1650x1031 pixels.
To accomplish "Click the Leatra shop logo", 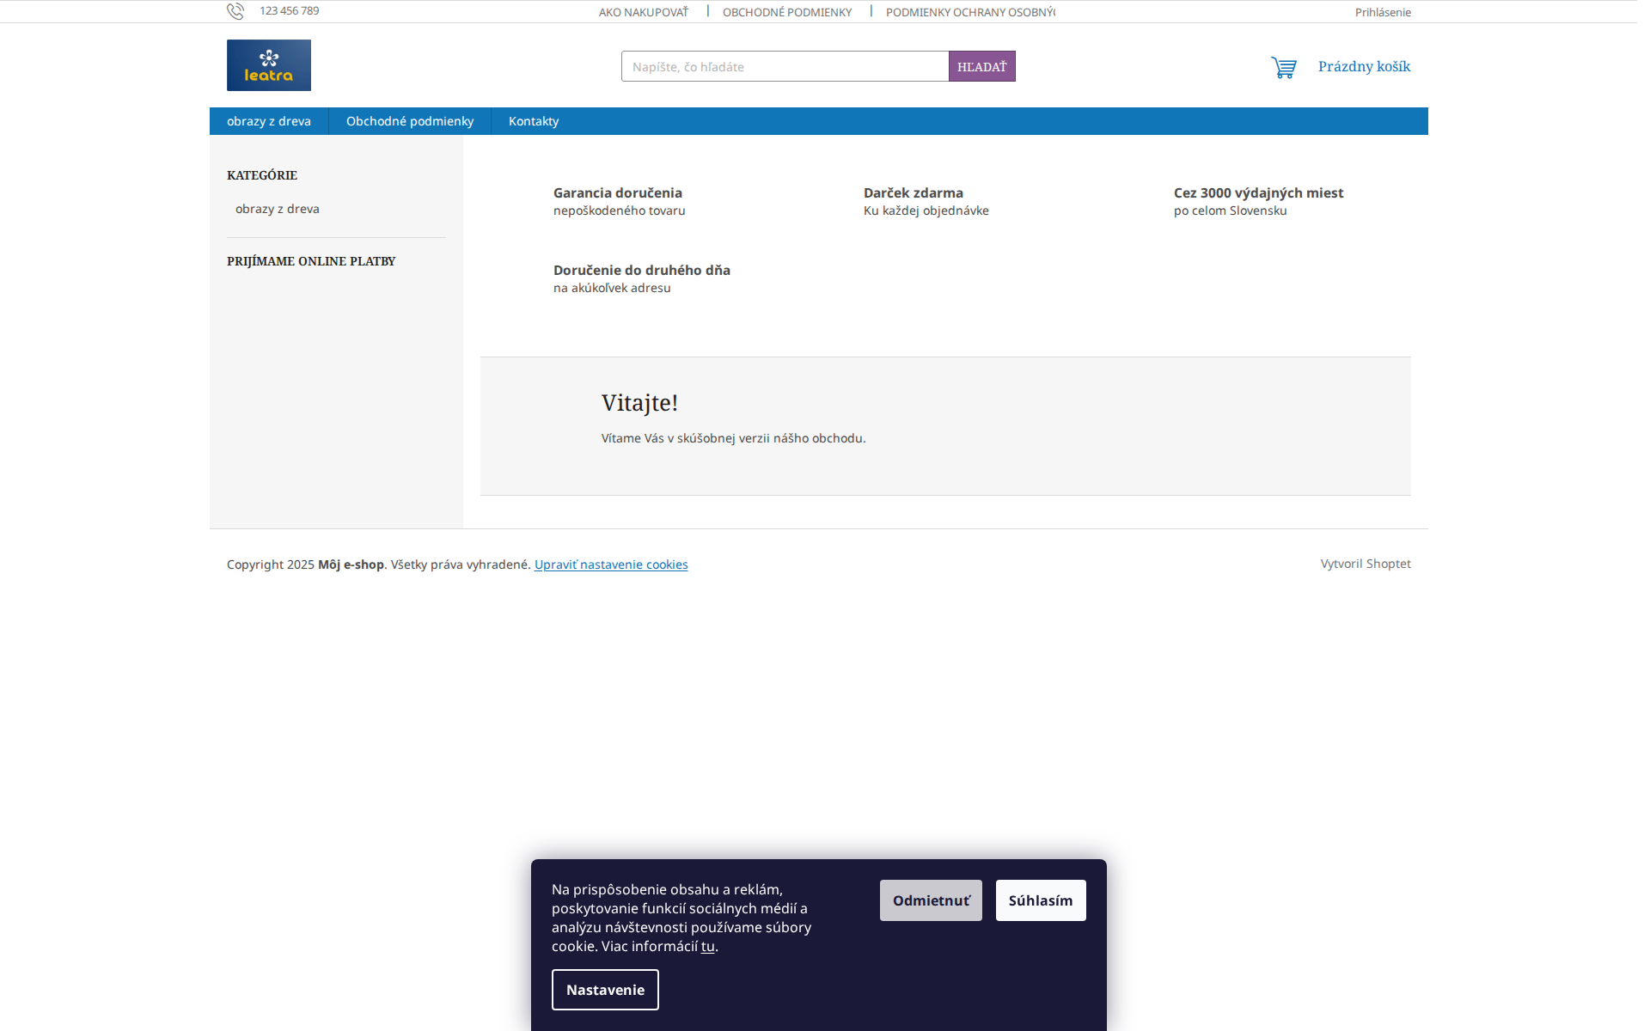I will (x=268, y=65).
